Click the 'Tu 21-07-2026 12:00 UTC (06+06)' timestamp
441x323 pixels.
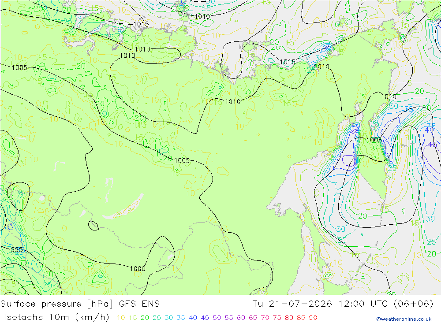coord(343,304)
